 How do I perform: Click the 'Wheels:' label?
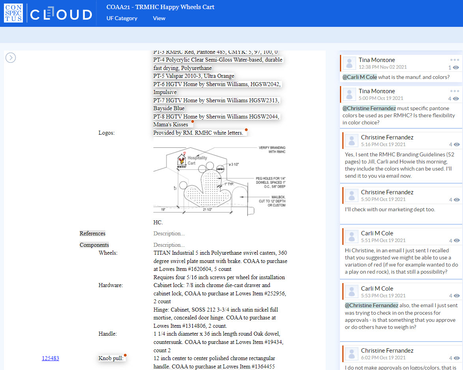pyautogui.click(x=108, y=253)
